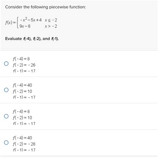
Task: Click the x ≤ -2 condition
Action: 51,20
